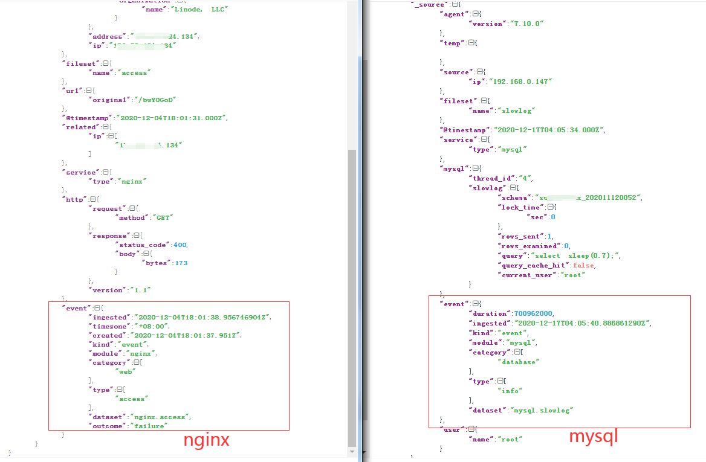Select the "nginx.access" dataset value
This screenshot has width=706, height=462.
click(x=160, y=417)
